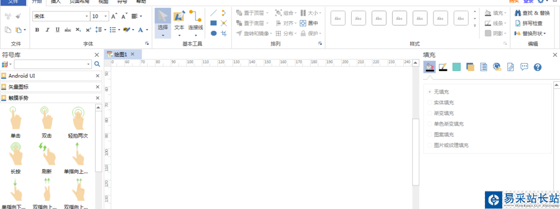
Task: Open the comment bubble icon in Fill panel
Action: click(x=524, y=67)
